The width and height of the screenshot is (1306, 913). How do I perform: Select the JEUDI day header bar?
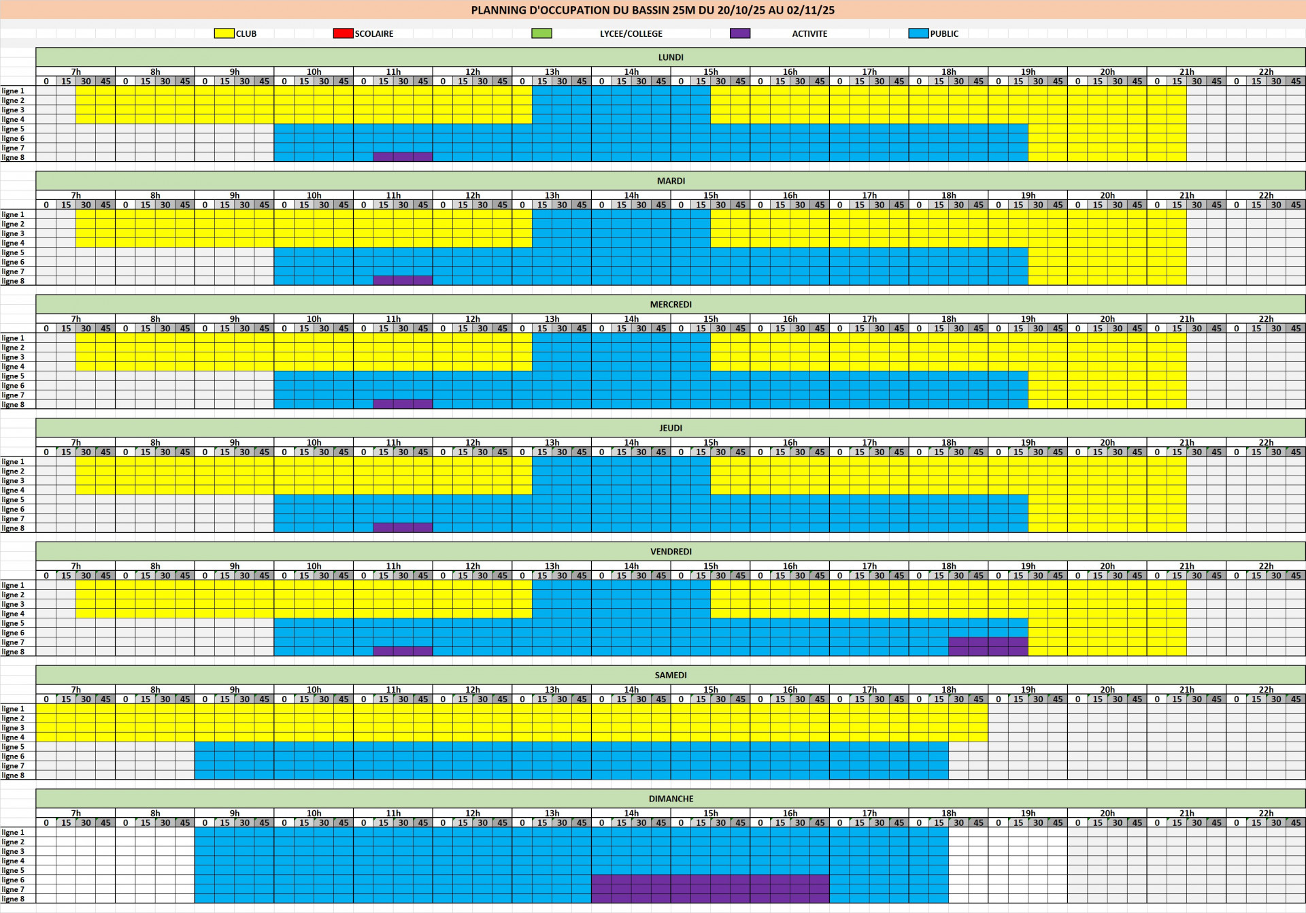pos(670,428)
